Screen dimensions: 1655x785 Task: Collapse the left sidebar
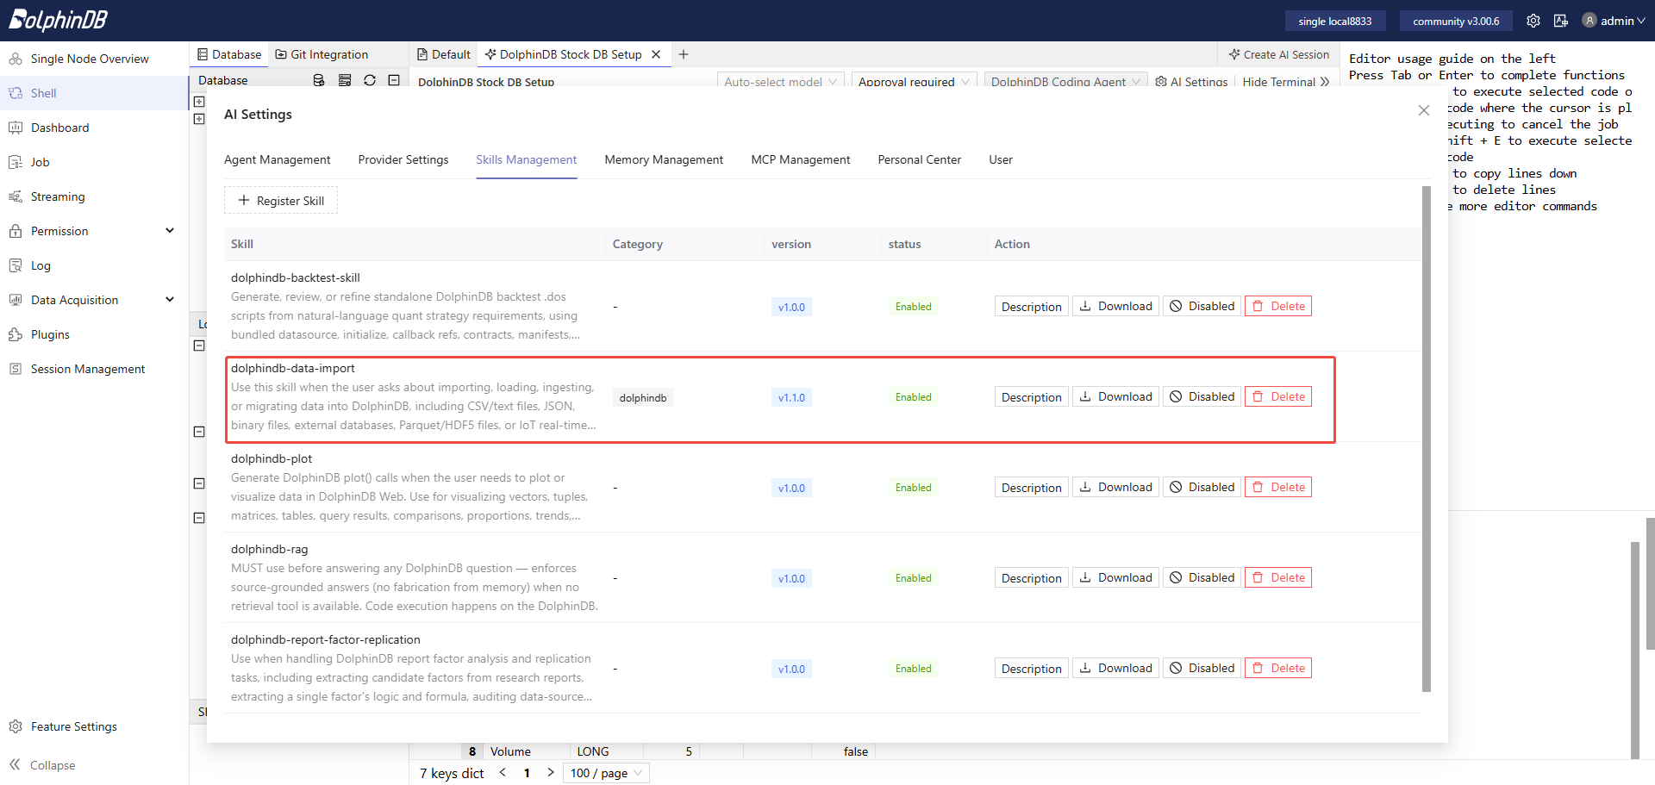43,765
